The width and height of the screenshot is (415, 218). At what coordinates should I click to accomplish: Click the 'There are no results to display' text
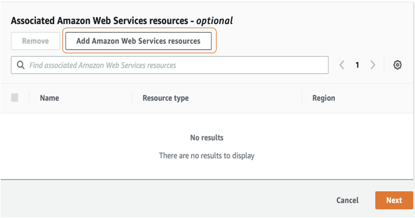(207, 156)
